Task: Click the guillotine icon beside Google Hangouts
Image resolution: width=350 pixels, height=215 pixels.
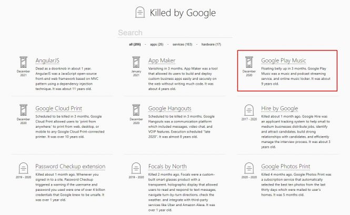Action: click(136, 109)
